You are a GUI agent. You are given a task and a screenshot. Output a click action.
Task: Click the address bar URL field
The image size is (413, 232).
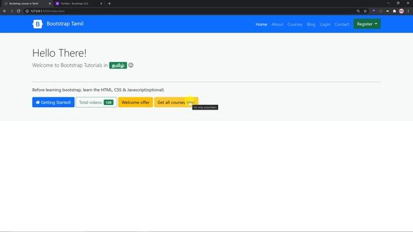pos(190,11)
